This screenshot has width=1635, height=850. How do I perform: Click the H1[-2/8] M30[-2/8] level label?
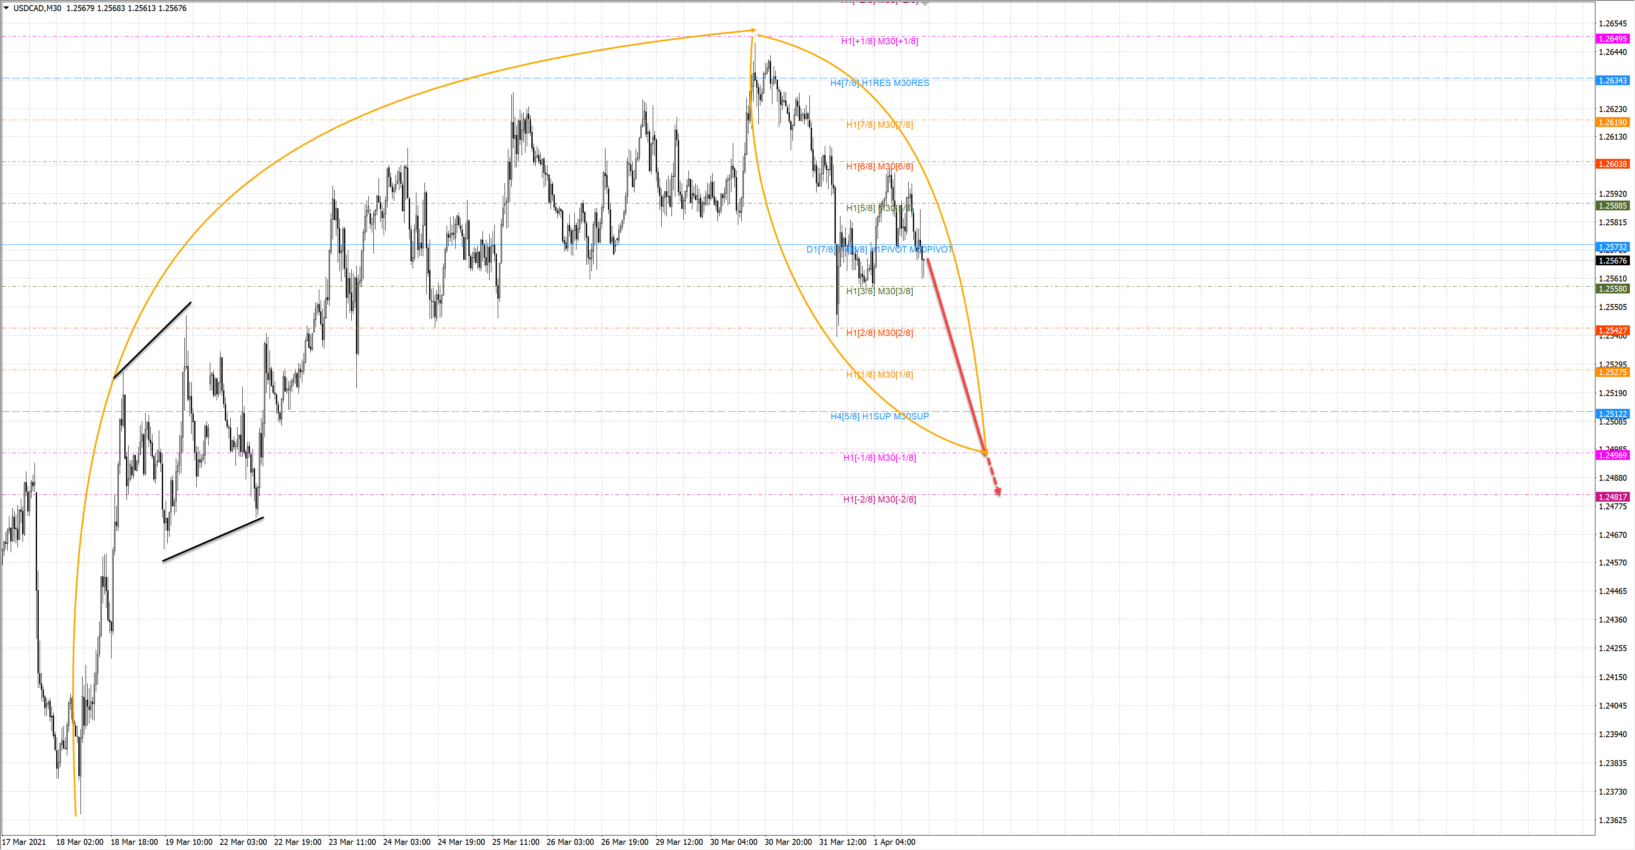coord(879,500)
